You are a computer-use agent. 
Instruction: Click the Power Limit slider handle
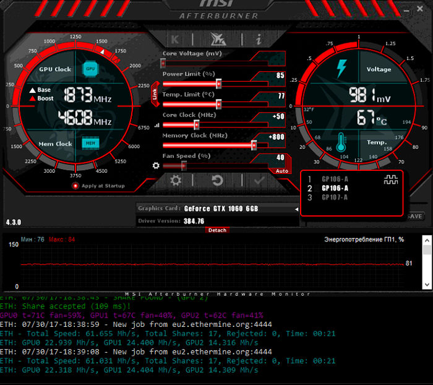[218, 84]
